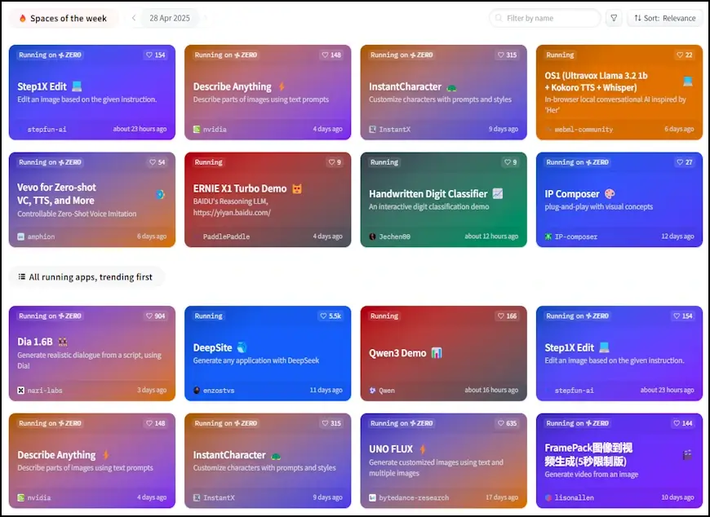Click 'Generate video from an image' description
Image resolution: width=710 pixels, height=517 pixels.
[x=592, y=474]
